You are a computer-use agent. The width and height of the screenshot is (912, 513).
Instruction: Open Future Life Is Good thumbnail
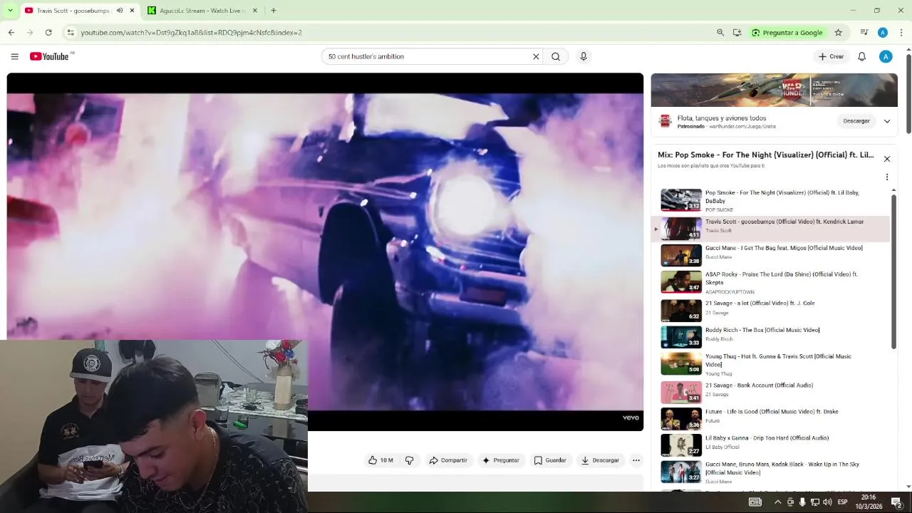coord(681,418)
